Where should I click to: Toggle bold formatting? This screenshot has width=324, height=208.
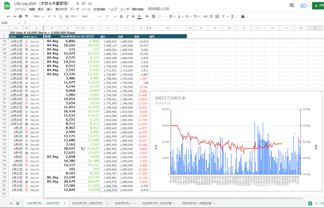click(121, 16)
